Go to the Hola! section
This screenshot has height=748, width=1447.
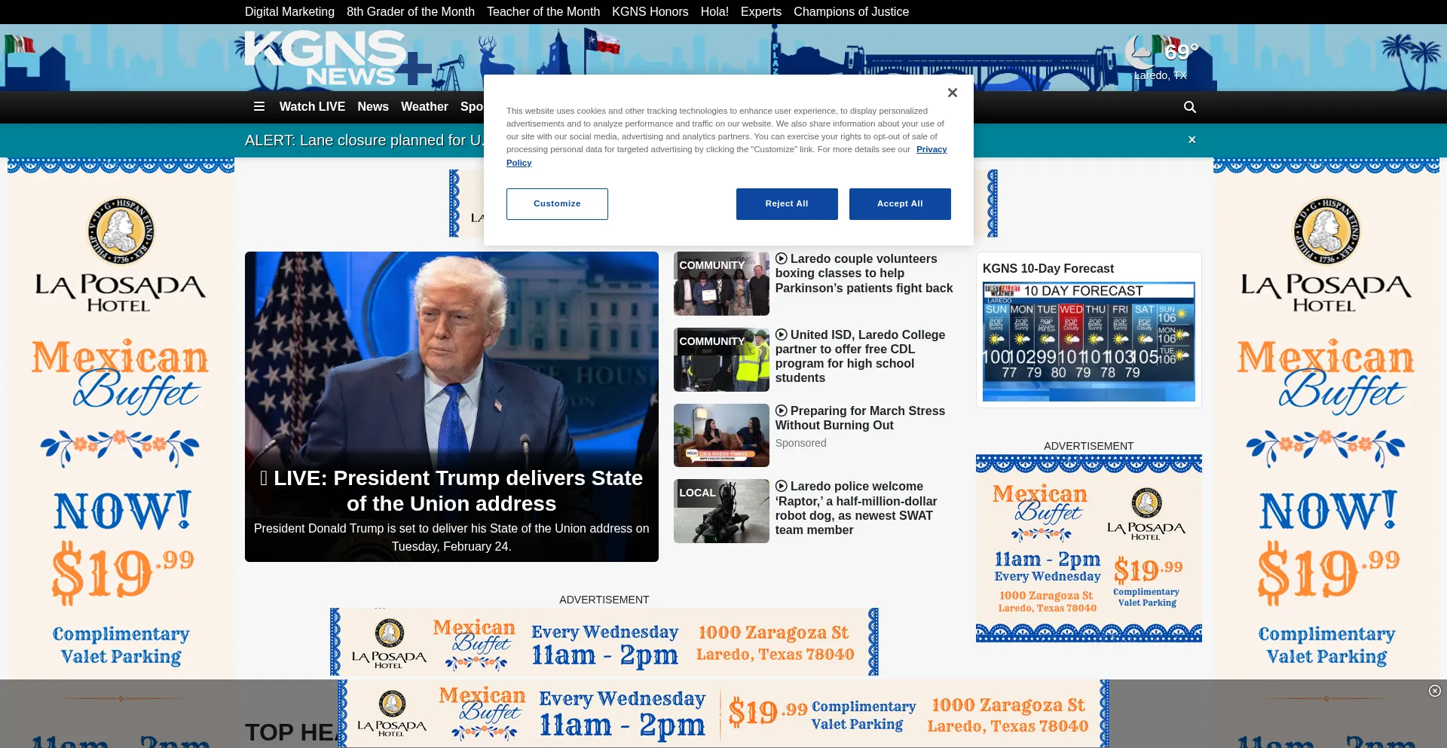pos(714,12)
